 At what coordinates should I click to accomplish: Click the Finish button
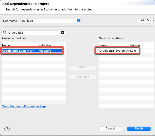click(139, 128)
